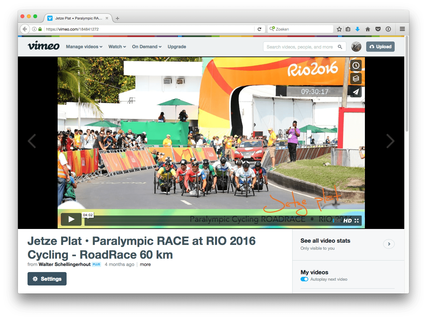427x319 pixels.
Task: Focus the Zoeken search box
Action: coord(301,29)
